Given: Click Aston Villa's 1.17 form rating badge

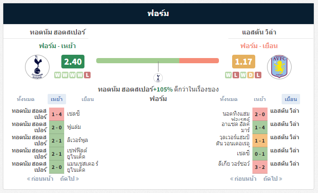Looking at the screenshot, I should 243,61.
